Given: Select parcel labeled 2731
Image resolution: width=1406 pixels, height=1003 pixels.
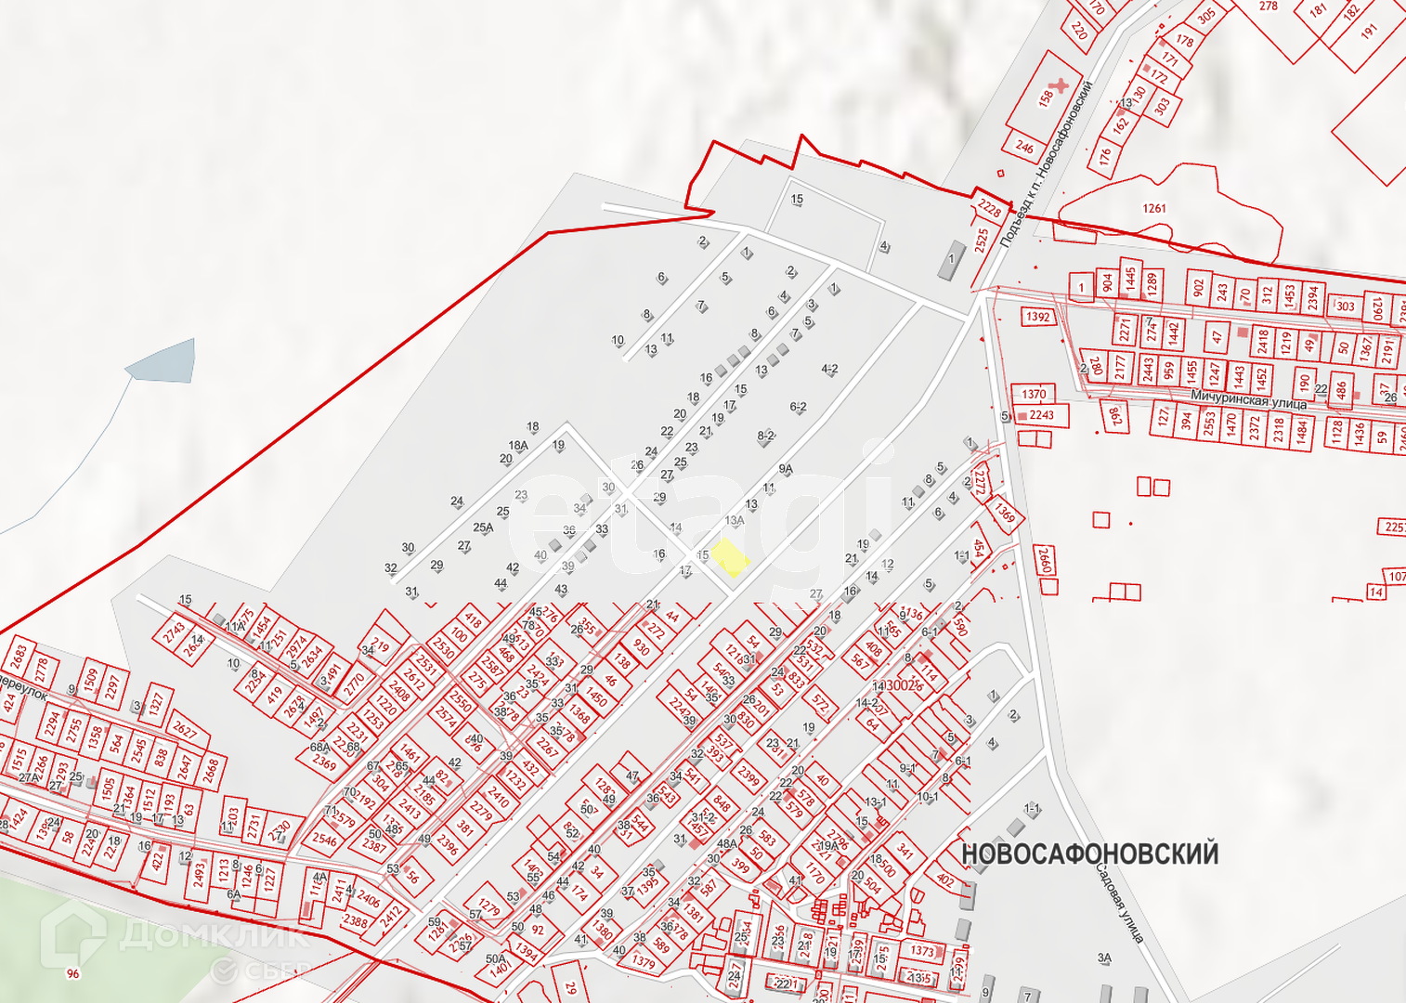Looking at the screenshot, I should [x=254, y=826].
